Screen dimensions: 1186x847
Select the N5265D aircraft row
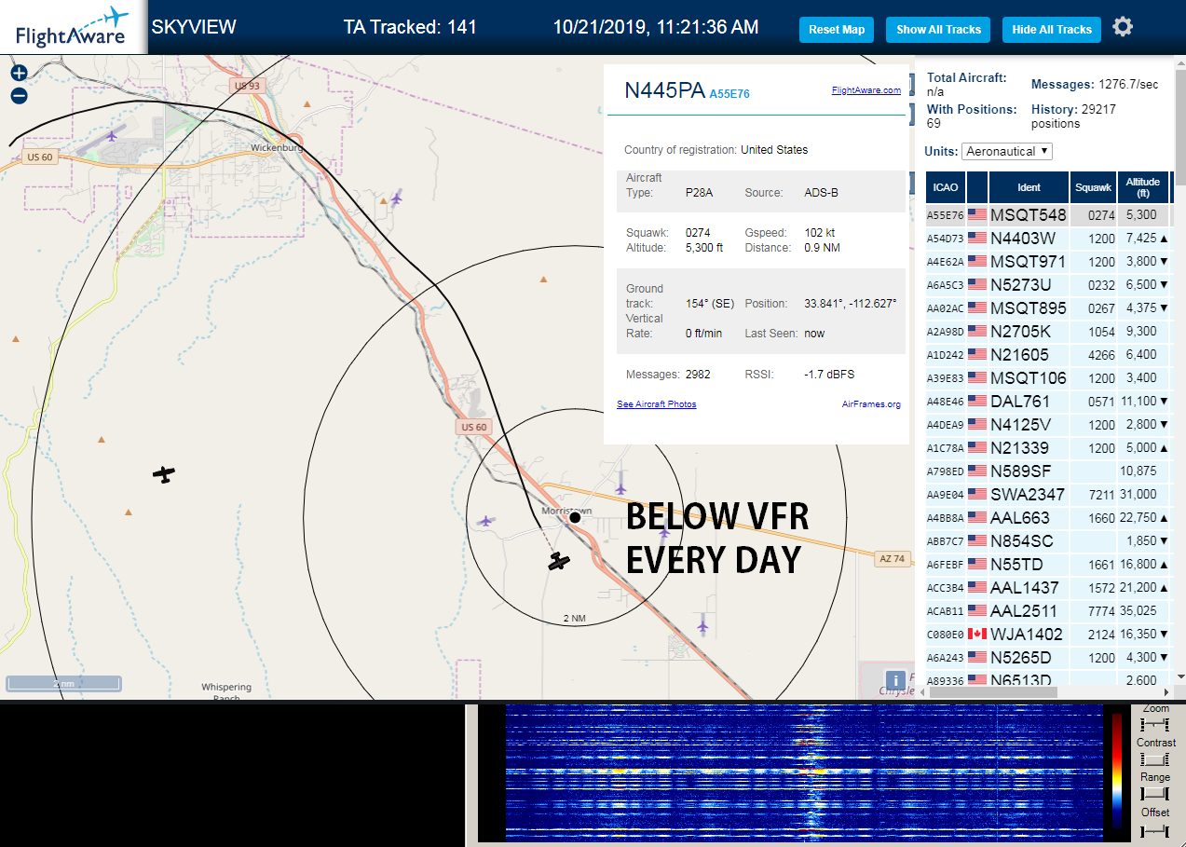(x=1048, y=658)
